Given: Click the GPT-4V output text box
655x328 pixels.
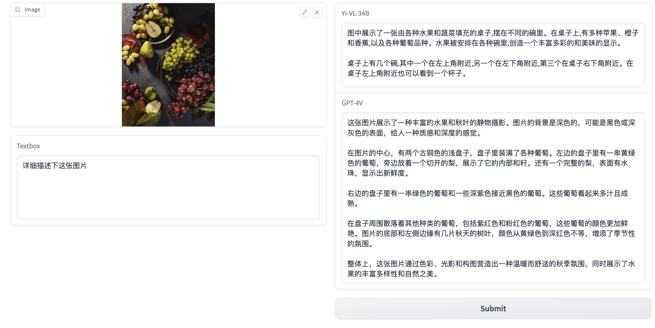Looking at the screenshot, I should tap(493, 198).
